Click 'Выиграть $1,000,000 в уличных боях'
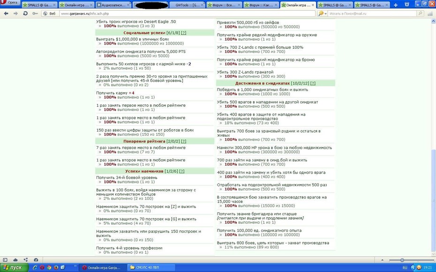This screenshot has width=436, height=272. [x=133, y=39]
